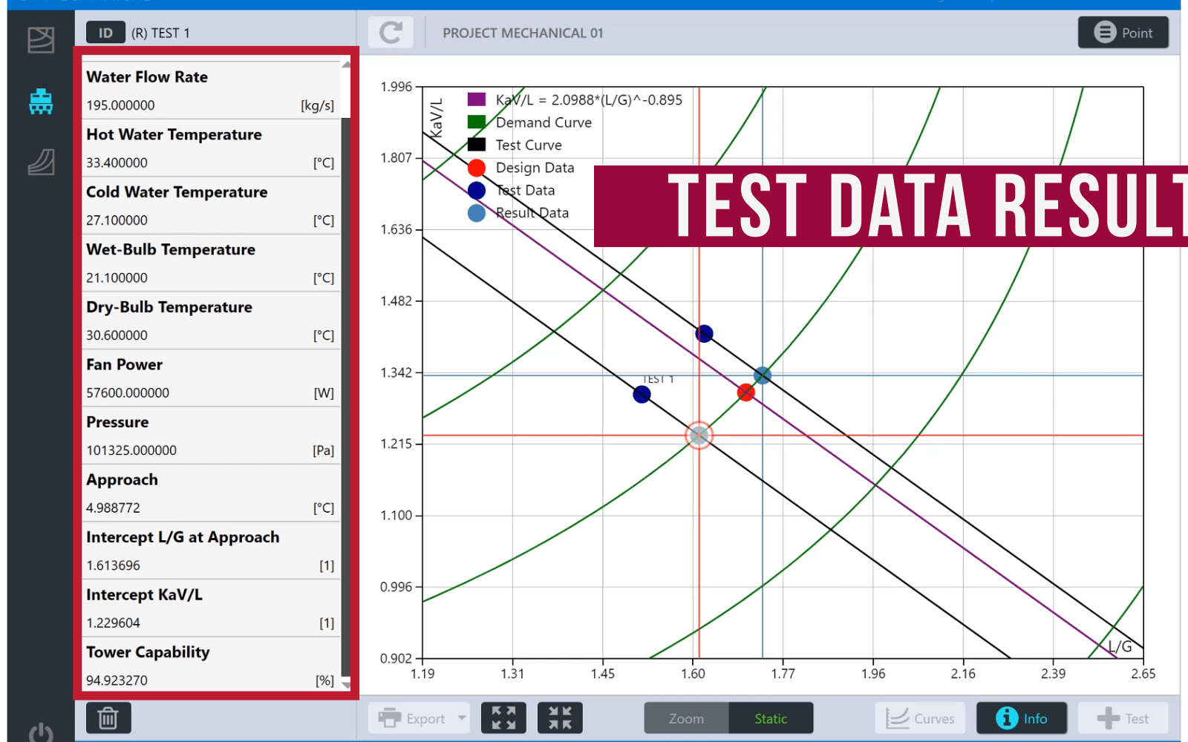1188x742 pixels.
Task: Open the Point menu button
Action: tap(1123, 33)
